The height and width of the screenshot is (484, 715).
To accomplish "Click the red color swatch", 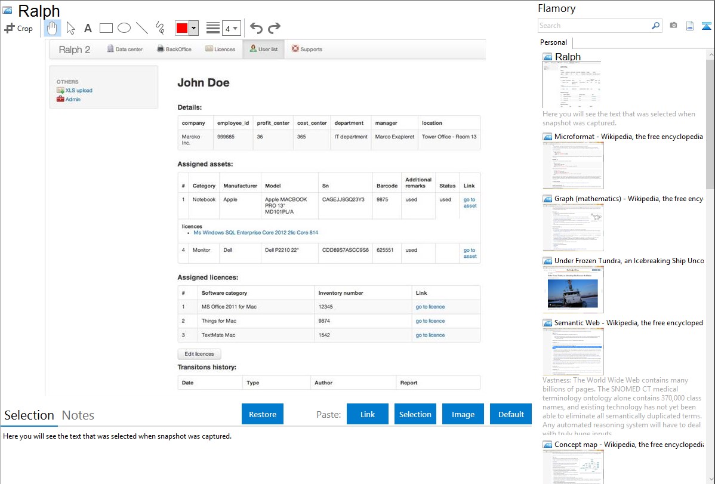I will pyautogui.click(x=182, y=28).
